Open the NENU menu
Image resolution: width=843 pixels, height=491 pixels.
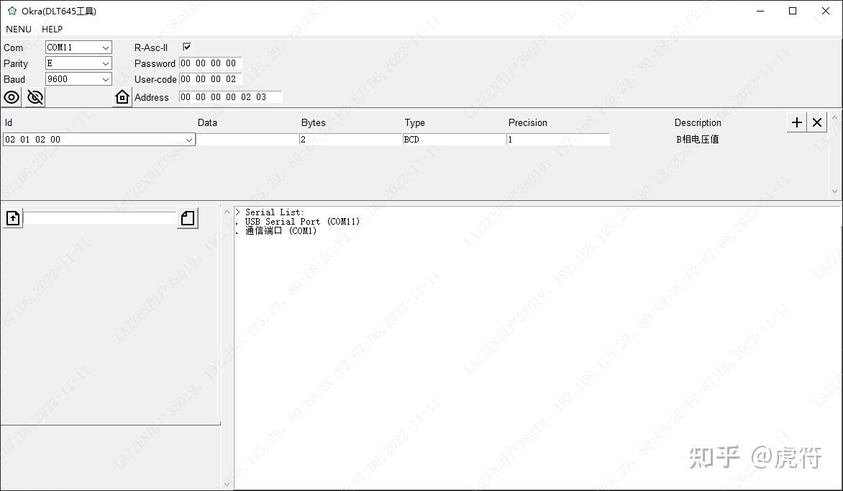click(18, 29)
